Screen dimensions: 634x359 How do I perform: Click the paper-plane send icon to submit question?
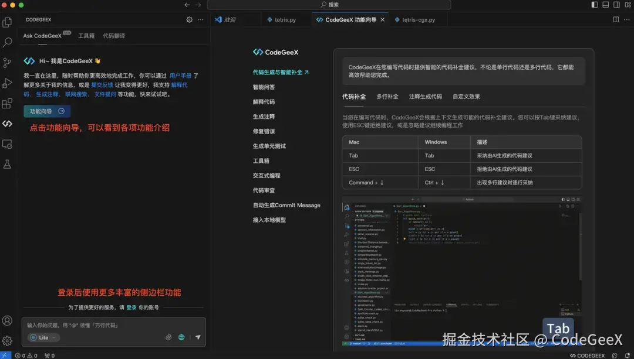click(198, 336)
